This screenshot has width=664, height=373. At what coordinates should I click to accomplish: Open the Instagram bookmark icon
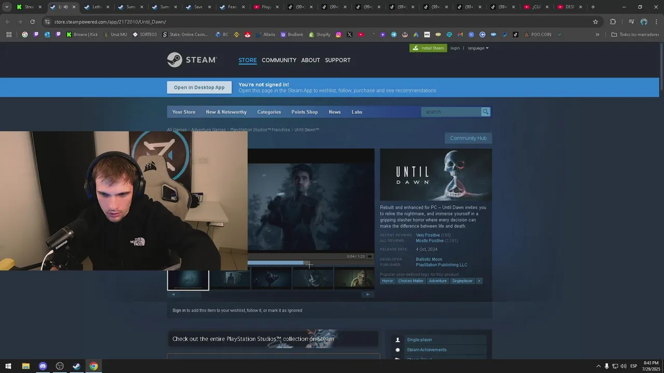click(x=338, y=35)
